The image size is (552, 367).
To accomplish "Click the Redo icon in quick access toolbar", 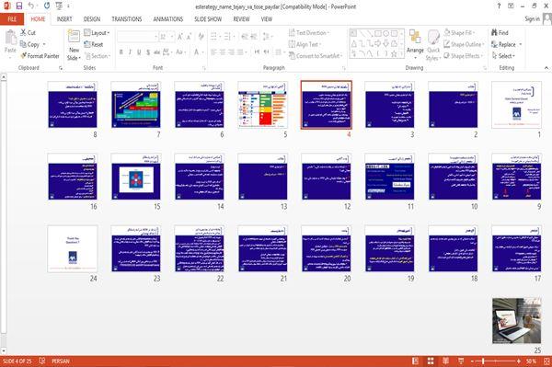I will (x=47, y=6).
